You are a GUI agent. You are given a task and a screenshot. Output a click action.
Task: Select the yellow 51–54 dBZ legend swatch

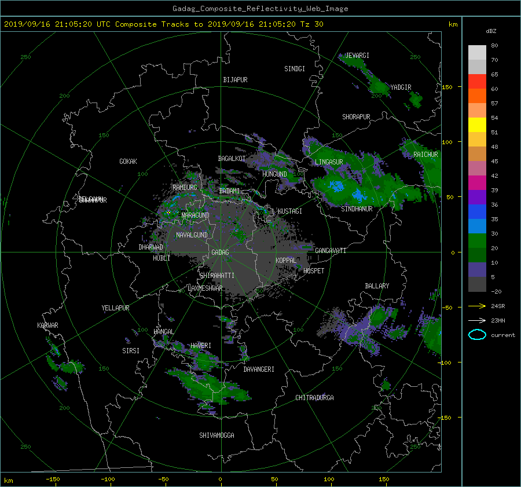[477, 125]
